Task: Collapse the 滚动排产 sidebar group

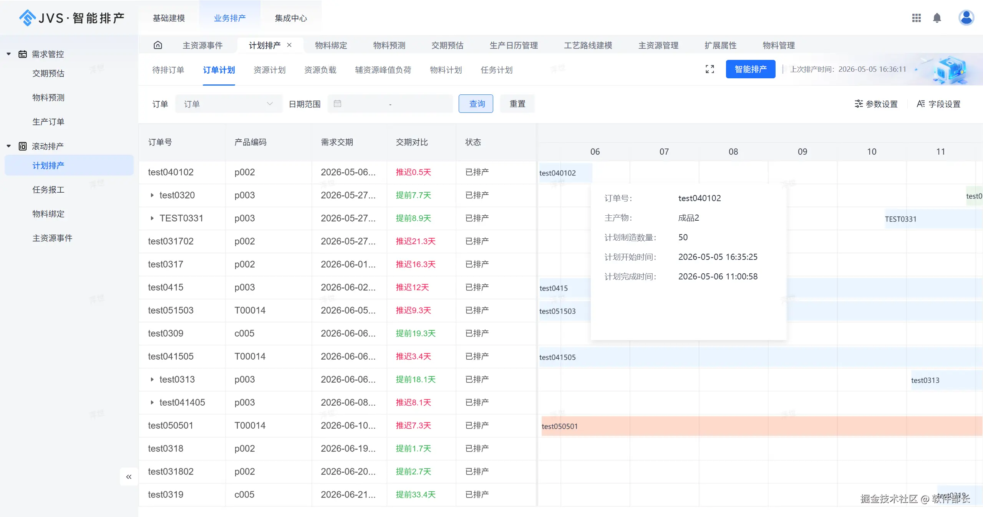Action: (x=8, y=146)
